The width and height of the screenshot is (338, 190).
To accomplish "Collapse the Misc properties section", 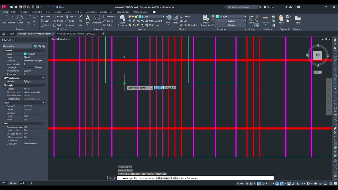I will click(43, 123).
